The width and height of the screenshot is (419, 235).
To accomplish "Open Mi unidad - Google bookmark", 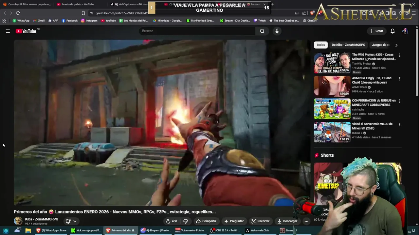I will 168,21.
